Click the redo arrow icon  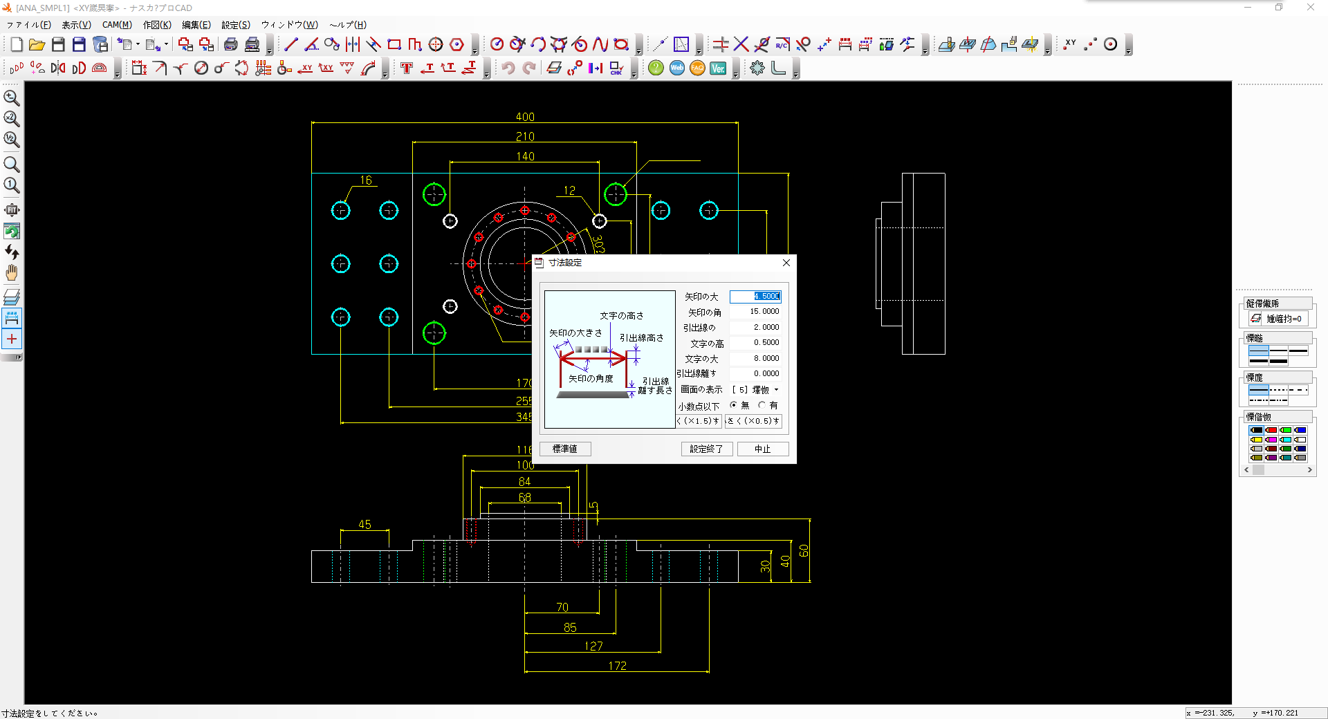pyautogui.click(x=529, y=68)
